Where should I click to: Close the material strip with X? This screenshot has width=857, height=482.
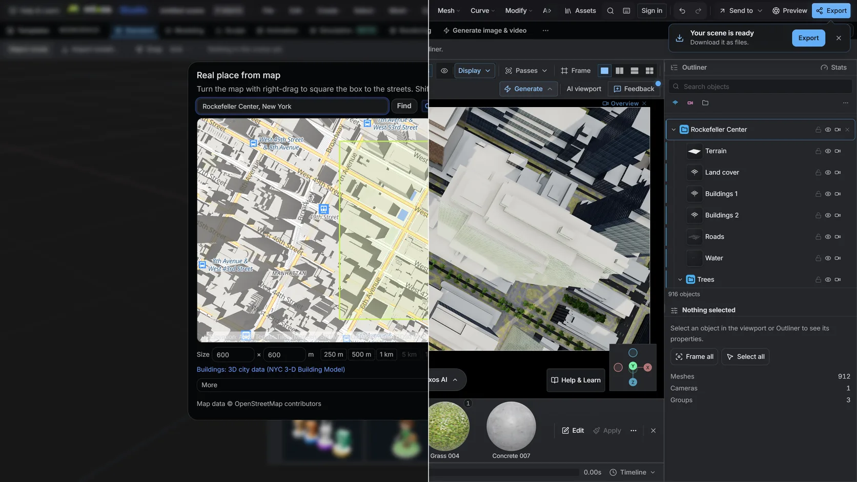point(653,431)
